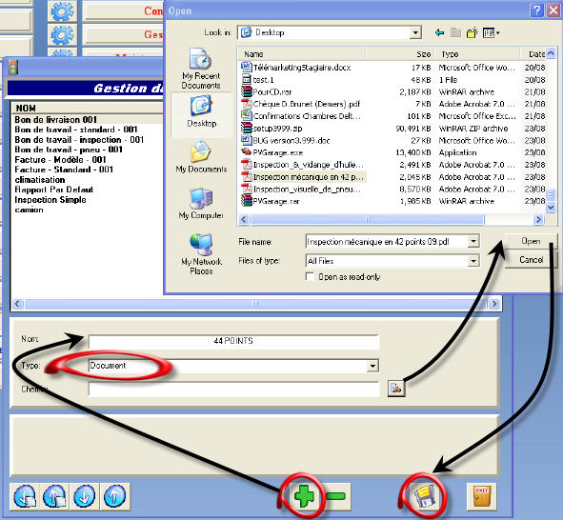Select Chèque D.Brunet (Demers).pdf file
This screenshot has width=563, height=520.
click(x=301, y=104)
